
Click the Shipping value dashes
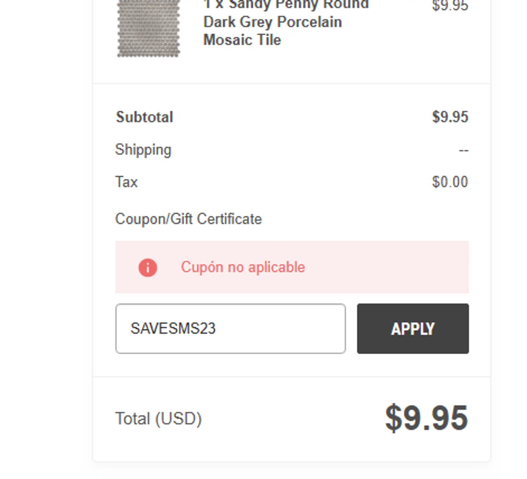[463, 150]
